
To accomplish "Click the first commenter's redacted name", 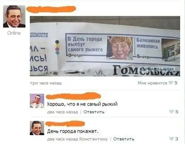I will [x=73, y=96].
